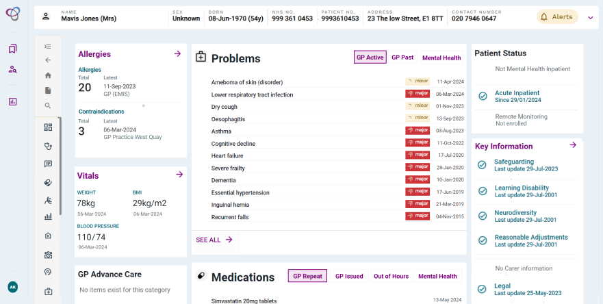Select the Out of Hours medications tab
Screen dimensions: 603x304
(391, 276)
